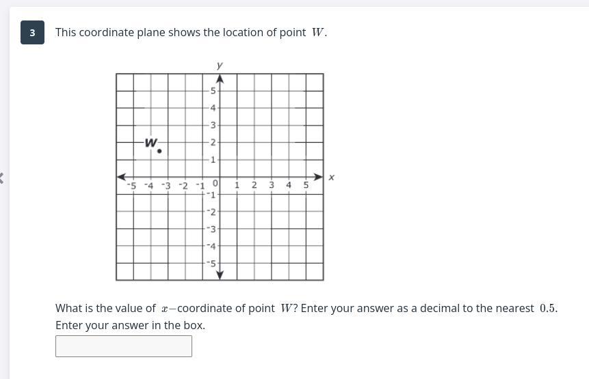Viewport: 589px width, 379px height.
Task: Click the right x-axis arrowhead
Action: pyautogui.click(x=317, y=177)
